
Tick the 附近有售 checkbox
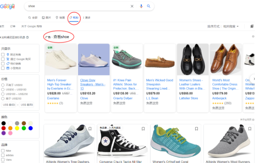3,54
